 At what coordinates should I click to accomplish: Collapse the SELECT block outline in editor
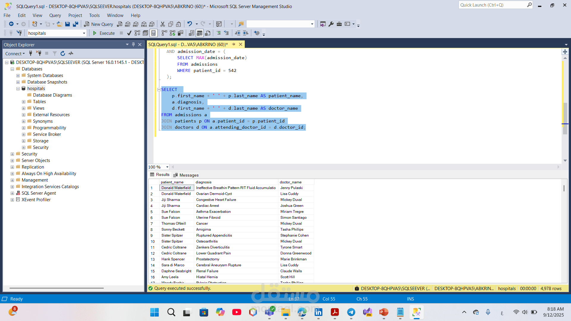(159, 89)
